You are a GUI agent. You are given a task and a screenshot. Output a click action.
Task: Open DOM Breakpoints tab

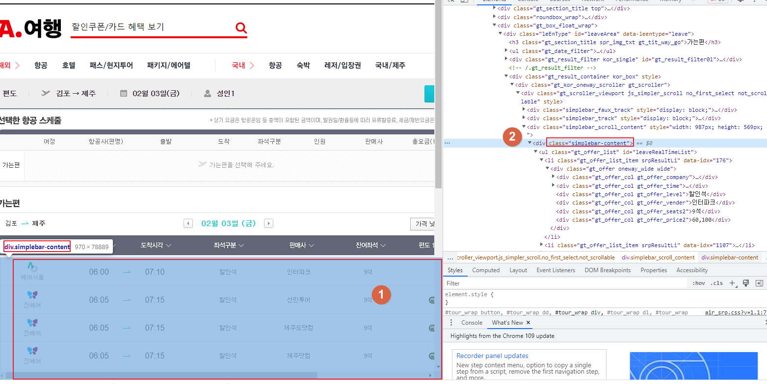tap(608, 270)
